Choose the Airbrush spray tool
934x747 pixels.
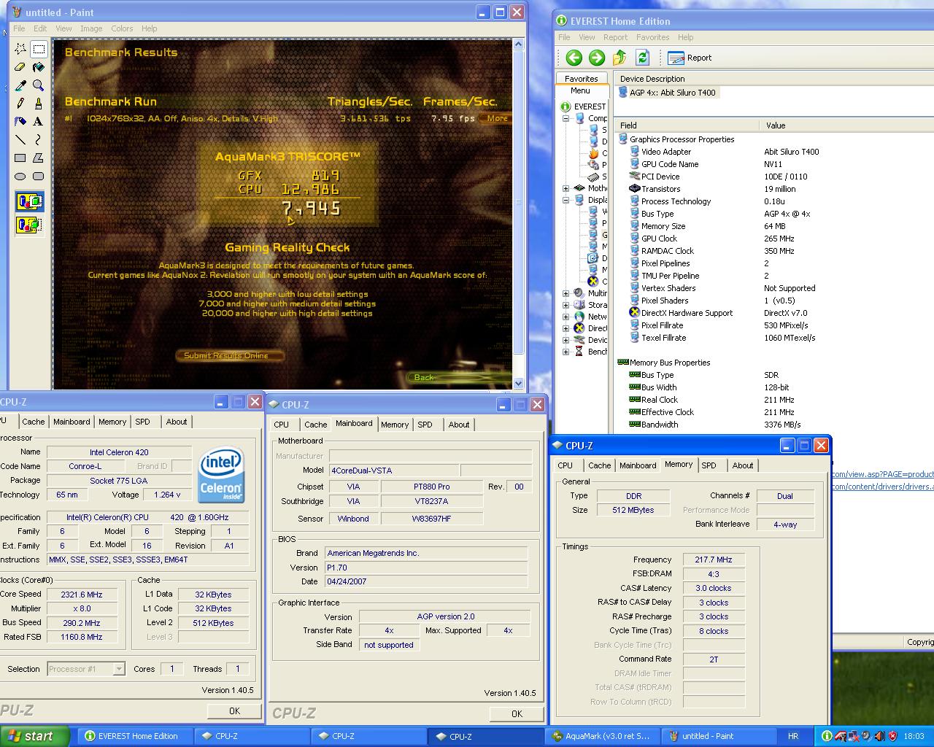(x=20, y=121)
